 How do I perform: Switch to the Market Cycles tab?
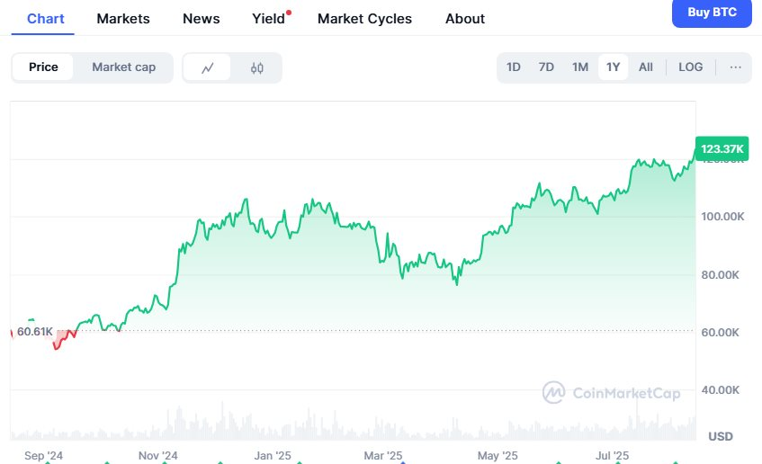click(x=364, y=19)
